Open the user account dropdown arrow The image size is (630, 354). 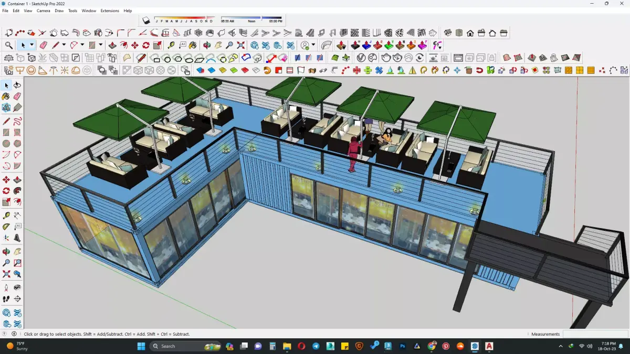[x=313, y=46]
